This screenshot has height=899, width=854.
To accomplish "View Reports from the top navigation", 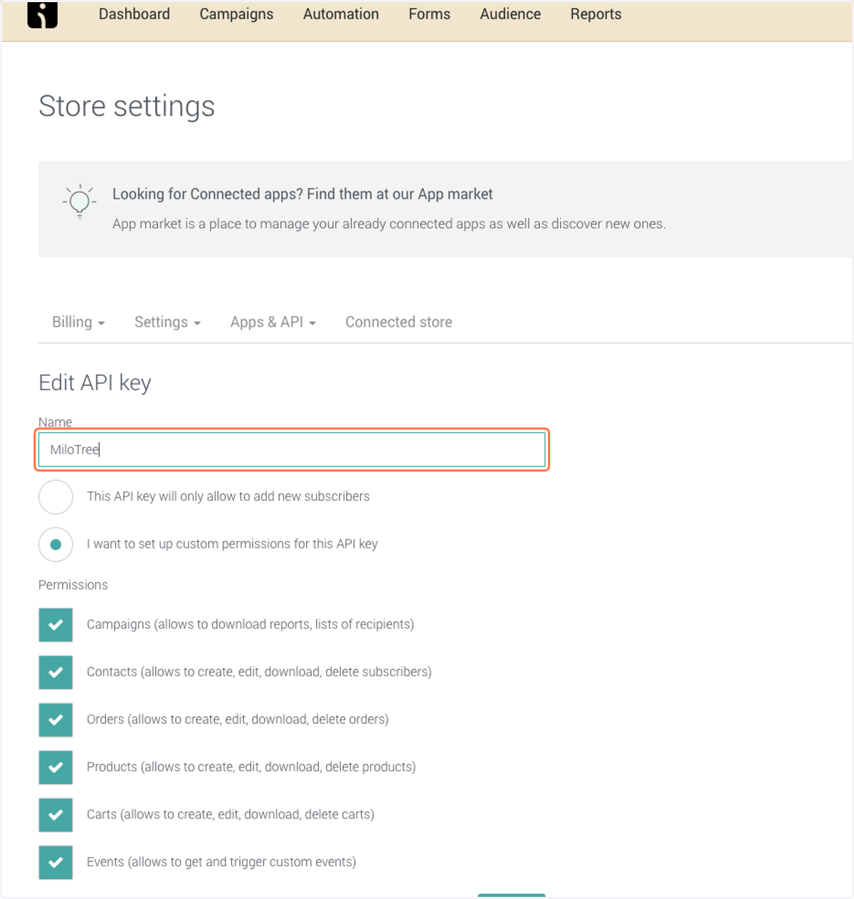I will [x=596, y=14].
